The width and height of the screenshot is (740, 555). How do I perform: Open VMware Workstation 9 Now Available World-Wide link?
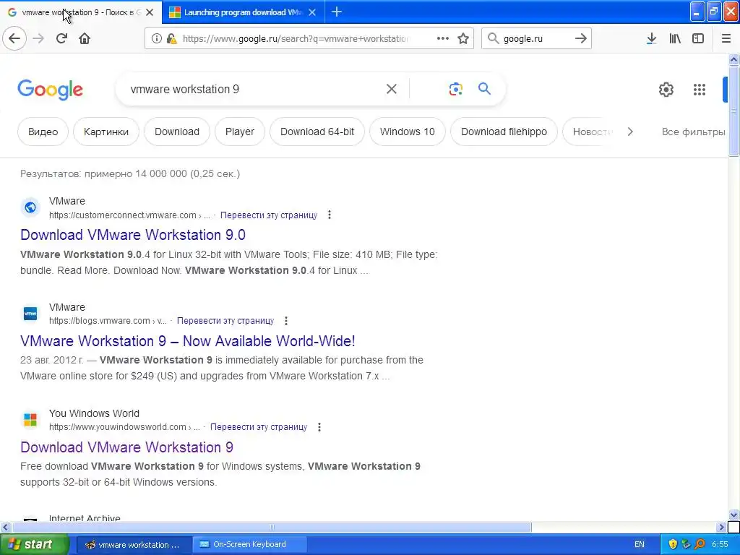188,341
